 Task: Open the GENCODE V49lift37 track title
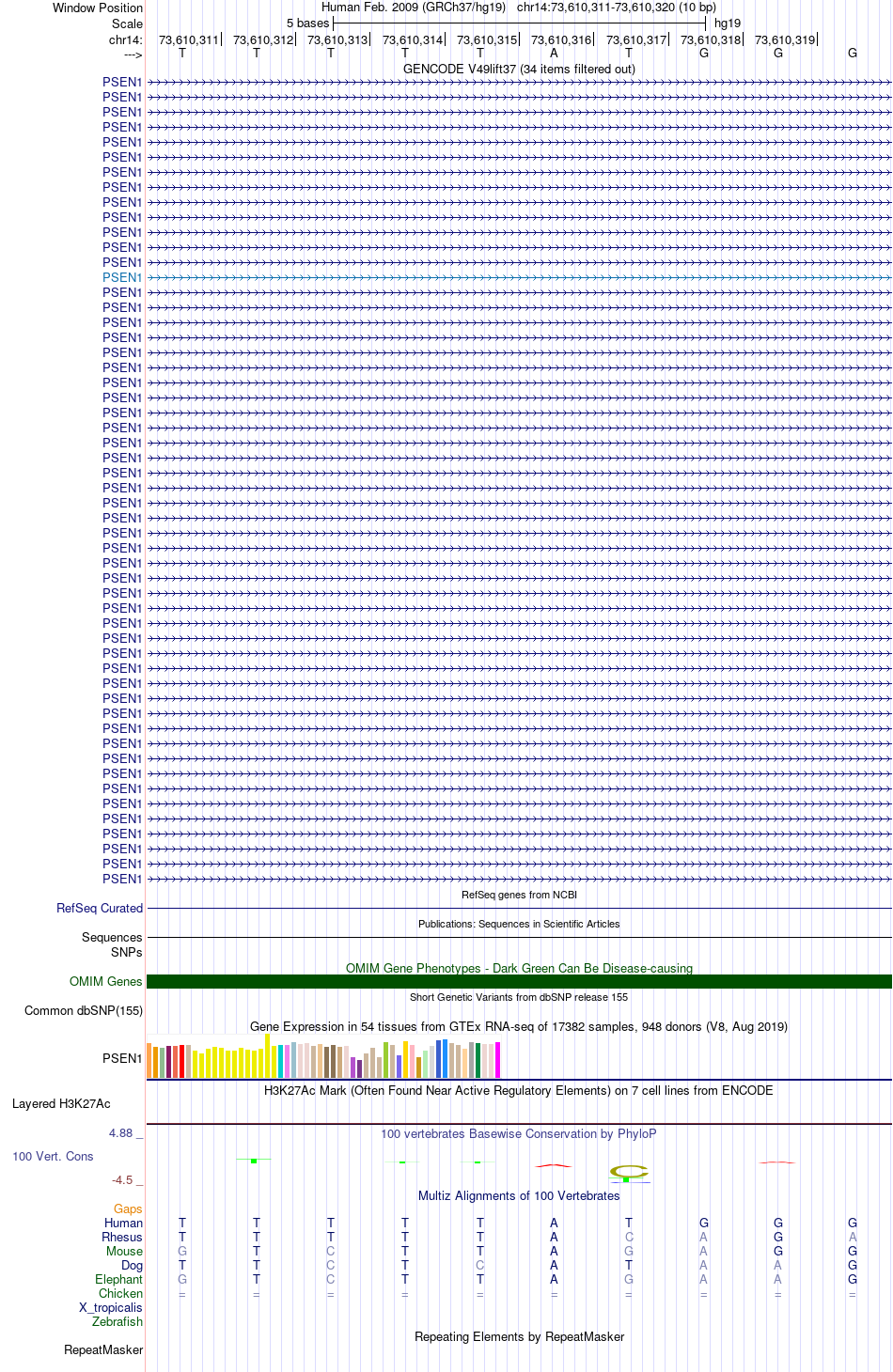click(519, 69)
